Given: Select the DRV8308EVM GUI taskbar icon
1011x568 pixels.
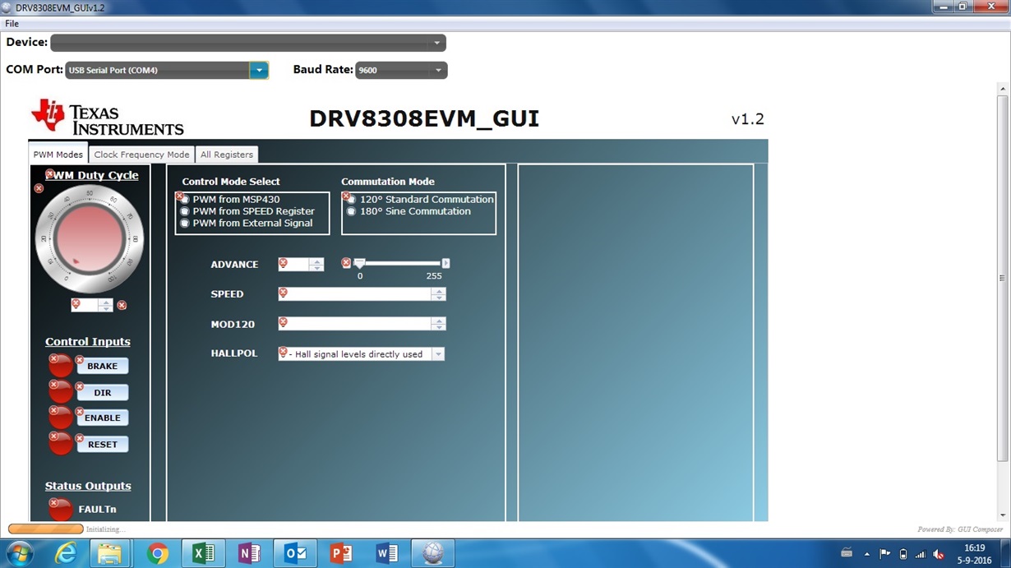Looking at the screenshot, I should pos(433,554).
